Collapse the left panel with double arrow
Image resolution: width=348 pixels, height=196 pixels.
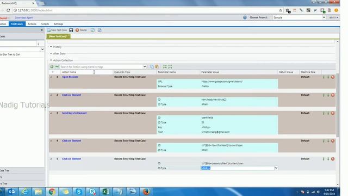coord(41,30)
